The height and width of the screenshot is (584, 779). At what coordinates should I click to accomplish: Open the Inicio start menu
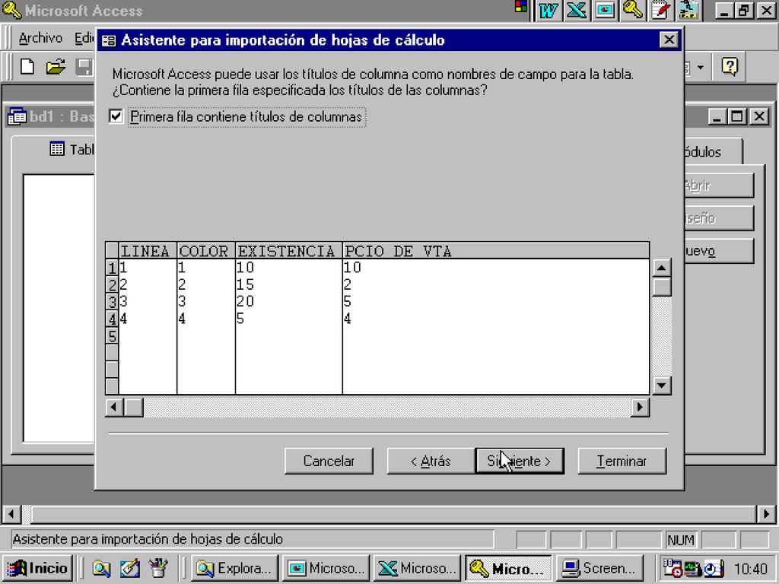pos(38,568)
